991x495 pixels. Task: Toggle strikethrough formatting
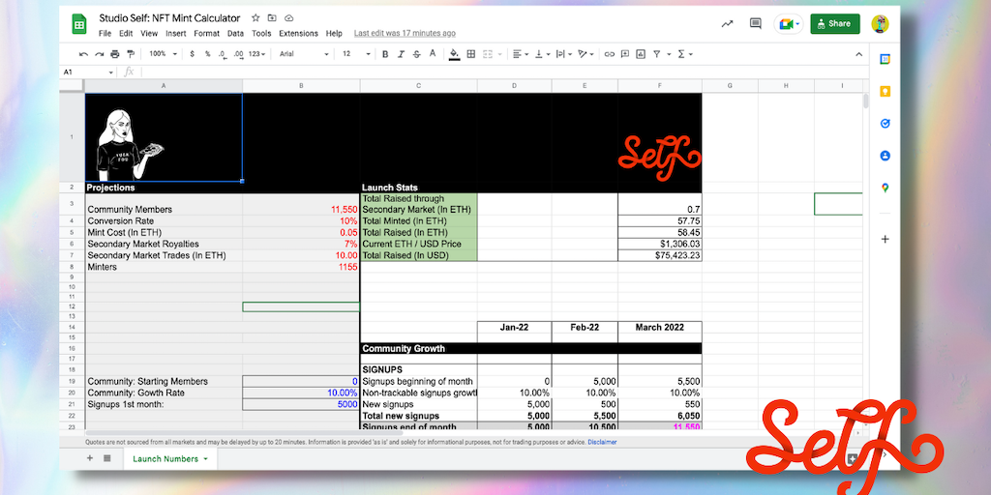coord(416,54)
